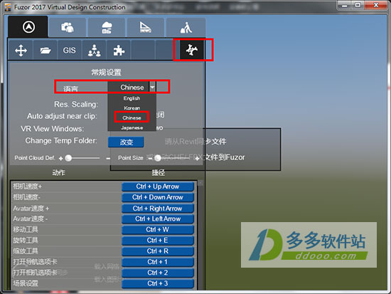Click the puzzle piece plugin icon
This screenshot has width=391, height=294.
[x=119, y=51]
